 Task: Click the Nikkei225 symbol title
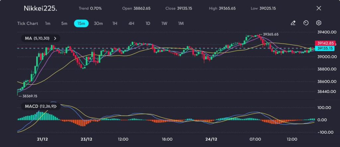pos(40,8)
